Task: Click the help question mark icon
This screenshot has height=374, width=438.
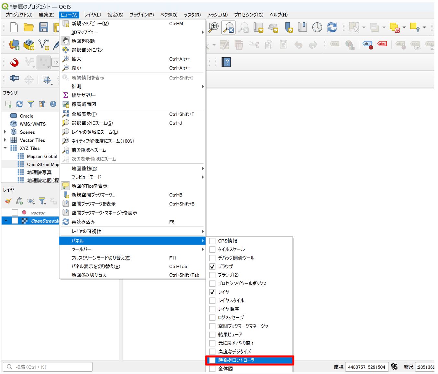Action: (226, 62)
